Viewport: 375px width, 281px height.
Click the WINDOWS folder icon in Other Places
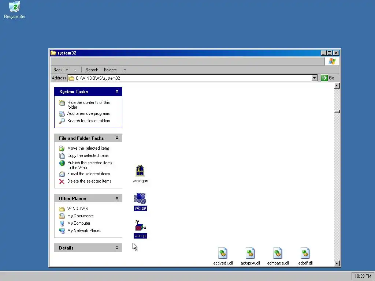(62, 209)
